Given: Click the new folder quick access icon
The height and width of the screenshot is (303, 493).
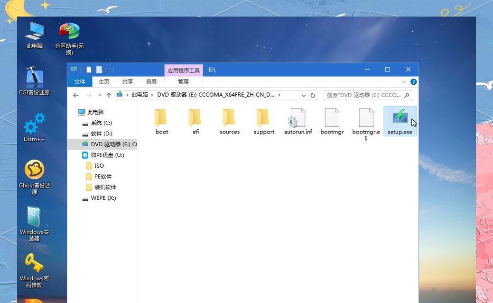Looking at the screenshot, I should pyautogui.click(x=99, y=70).
